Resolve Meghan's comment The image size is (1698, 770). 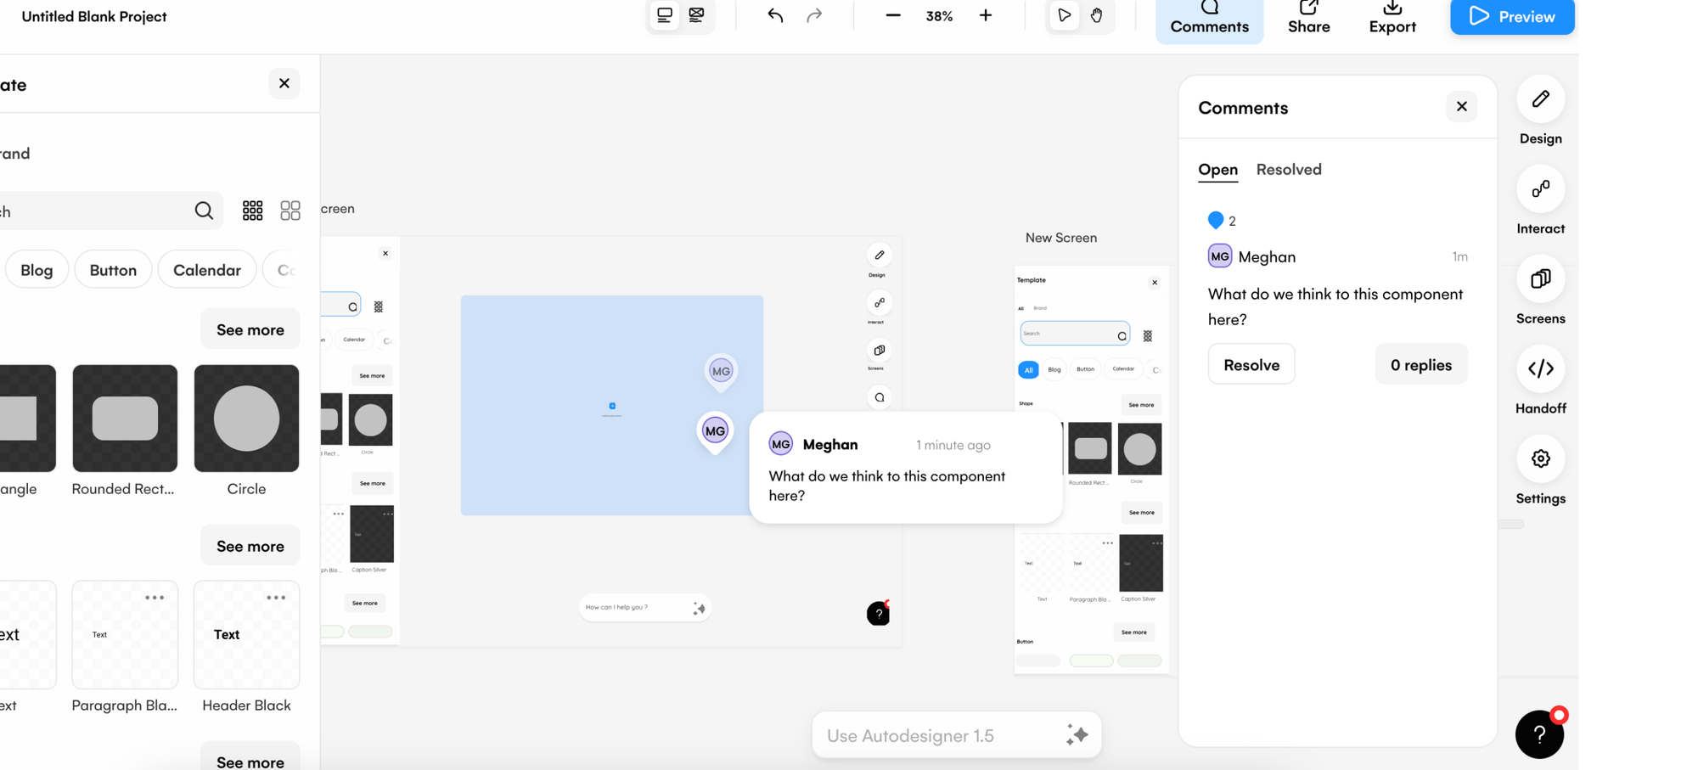coord(1251,365)
